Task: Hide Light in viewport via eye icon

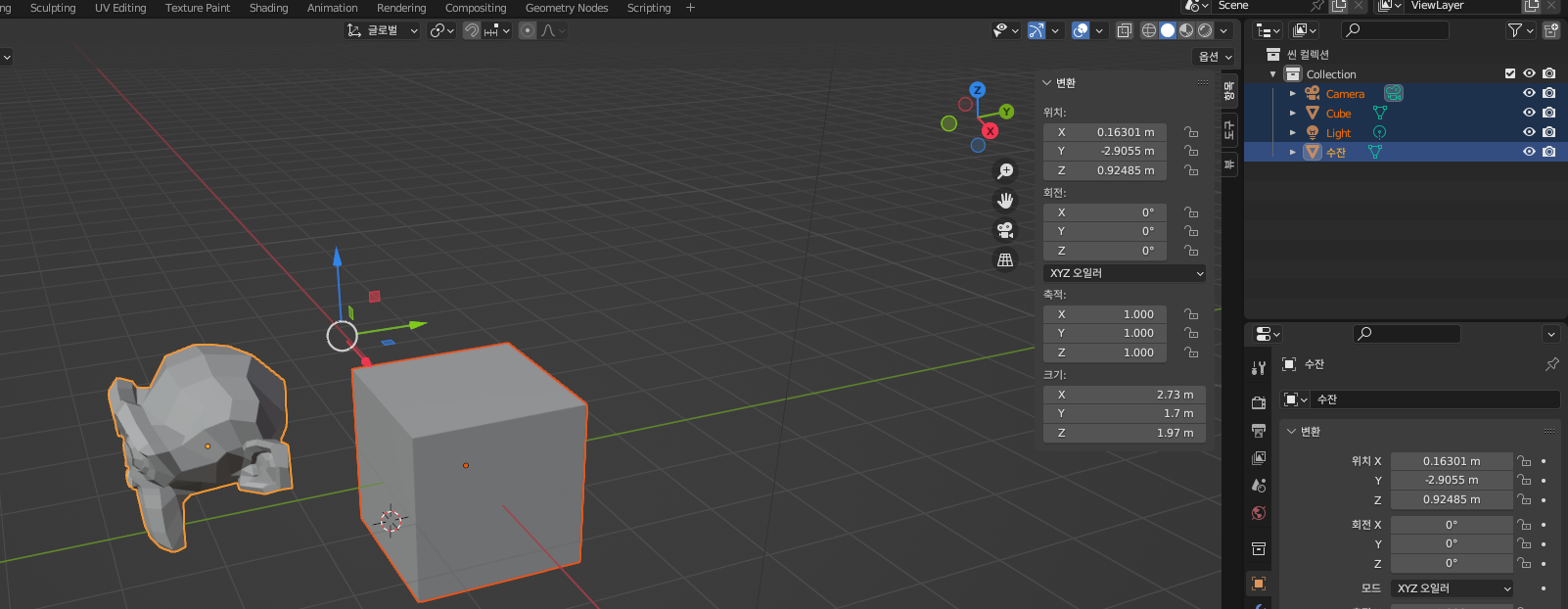Action: pyautogui.click(x=1529, y=132)
